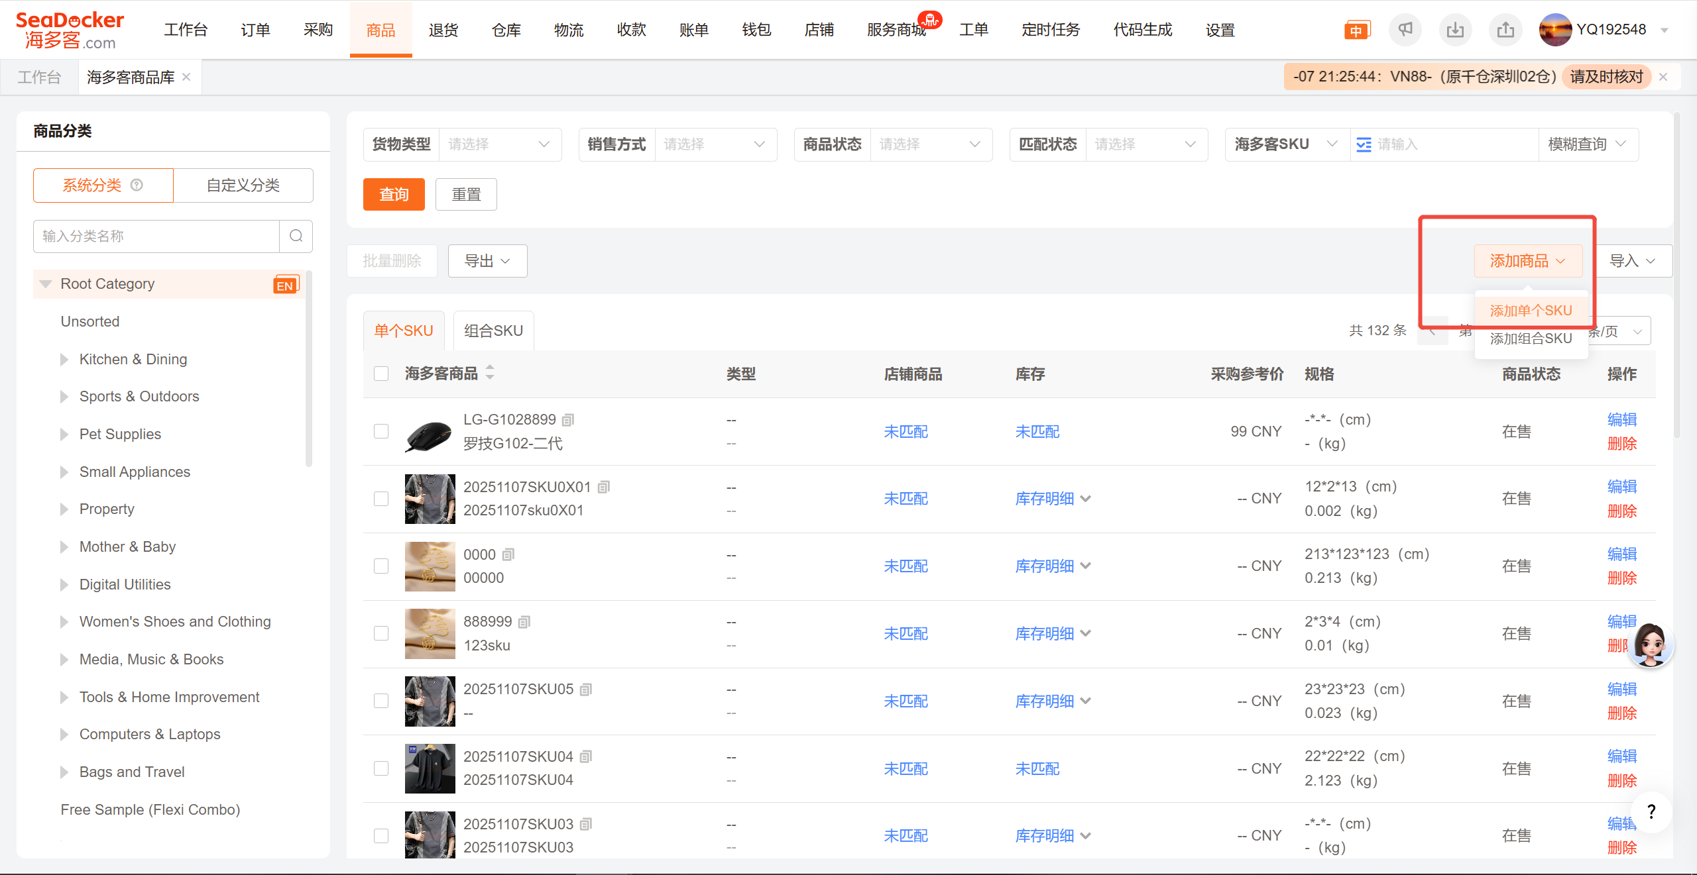This screenshot has width=1697, height=875.
Task: Click the EN badge on Root Category
Action: click(286, 284)
